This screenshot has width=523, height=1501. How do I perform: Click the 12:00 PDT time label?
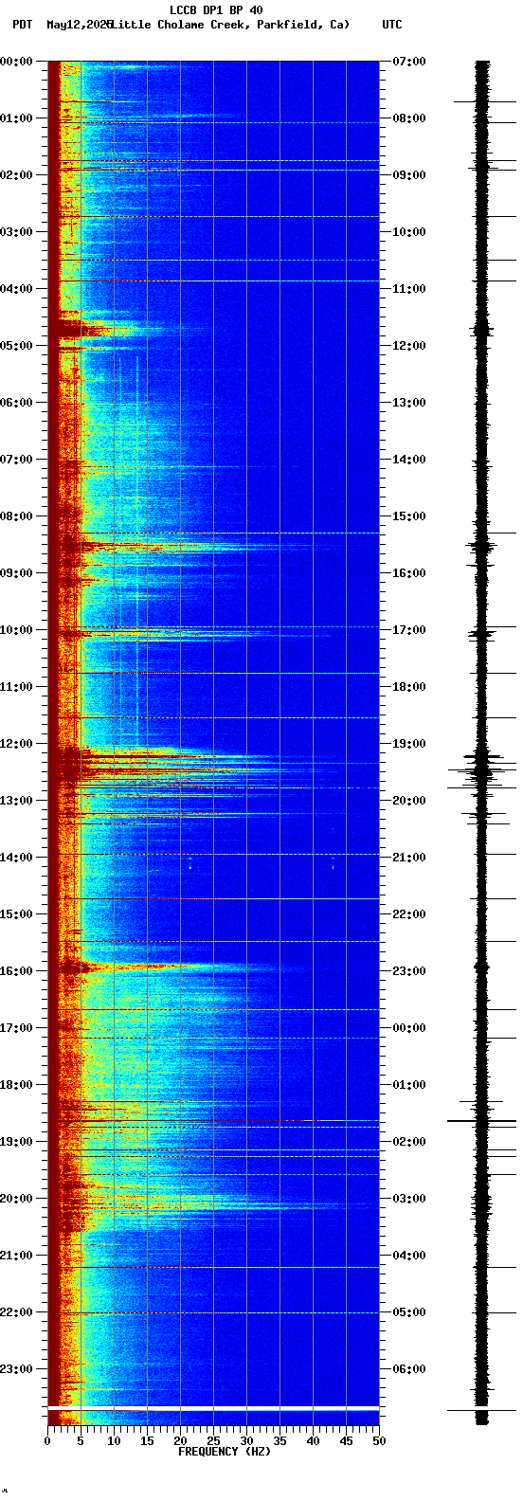pyautogui.click(x=17, y=744)
